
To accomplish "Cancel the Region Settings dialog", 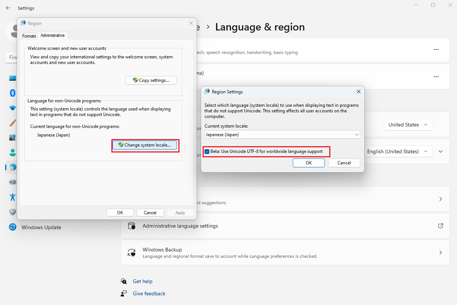I will (344, 163).
